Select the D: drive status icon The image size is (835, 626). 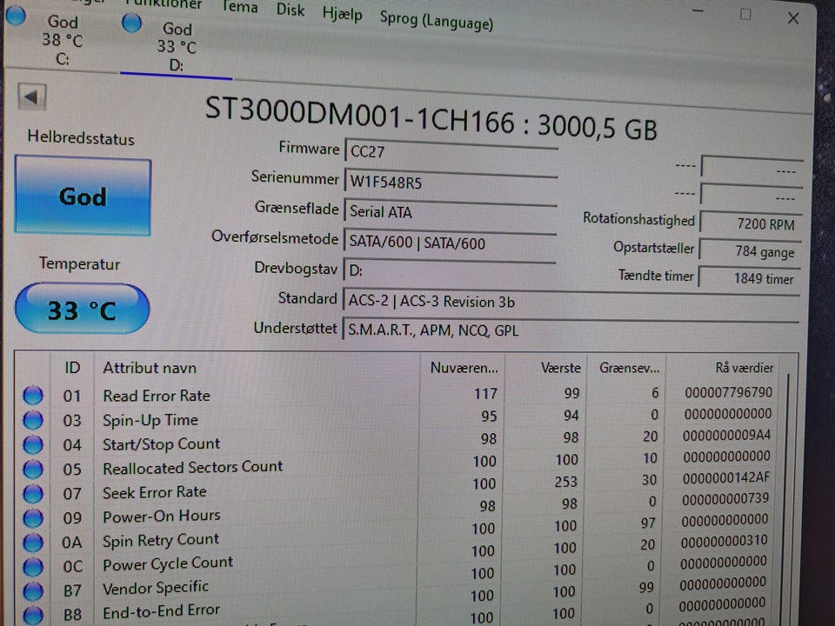tap(131, 23)
